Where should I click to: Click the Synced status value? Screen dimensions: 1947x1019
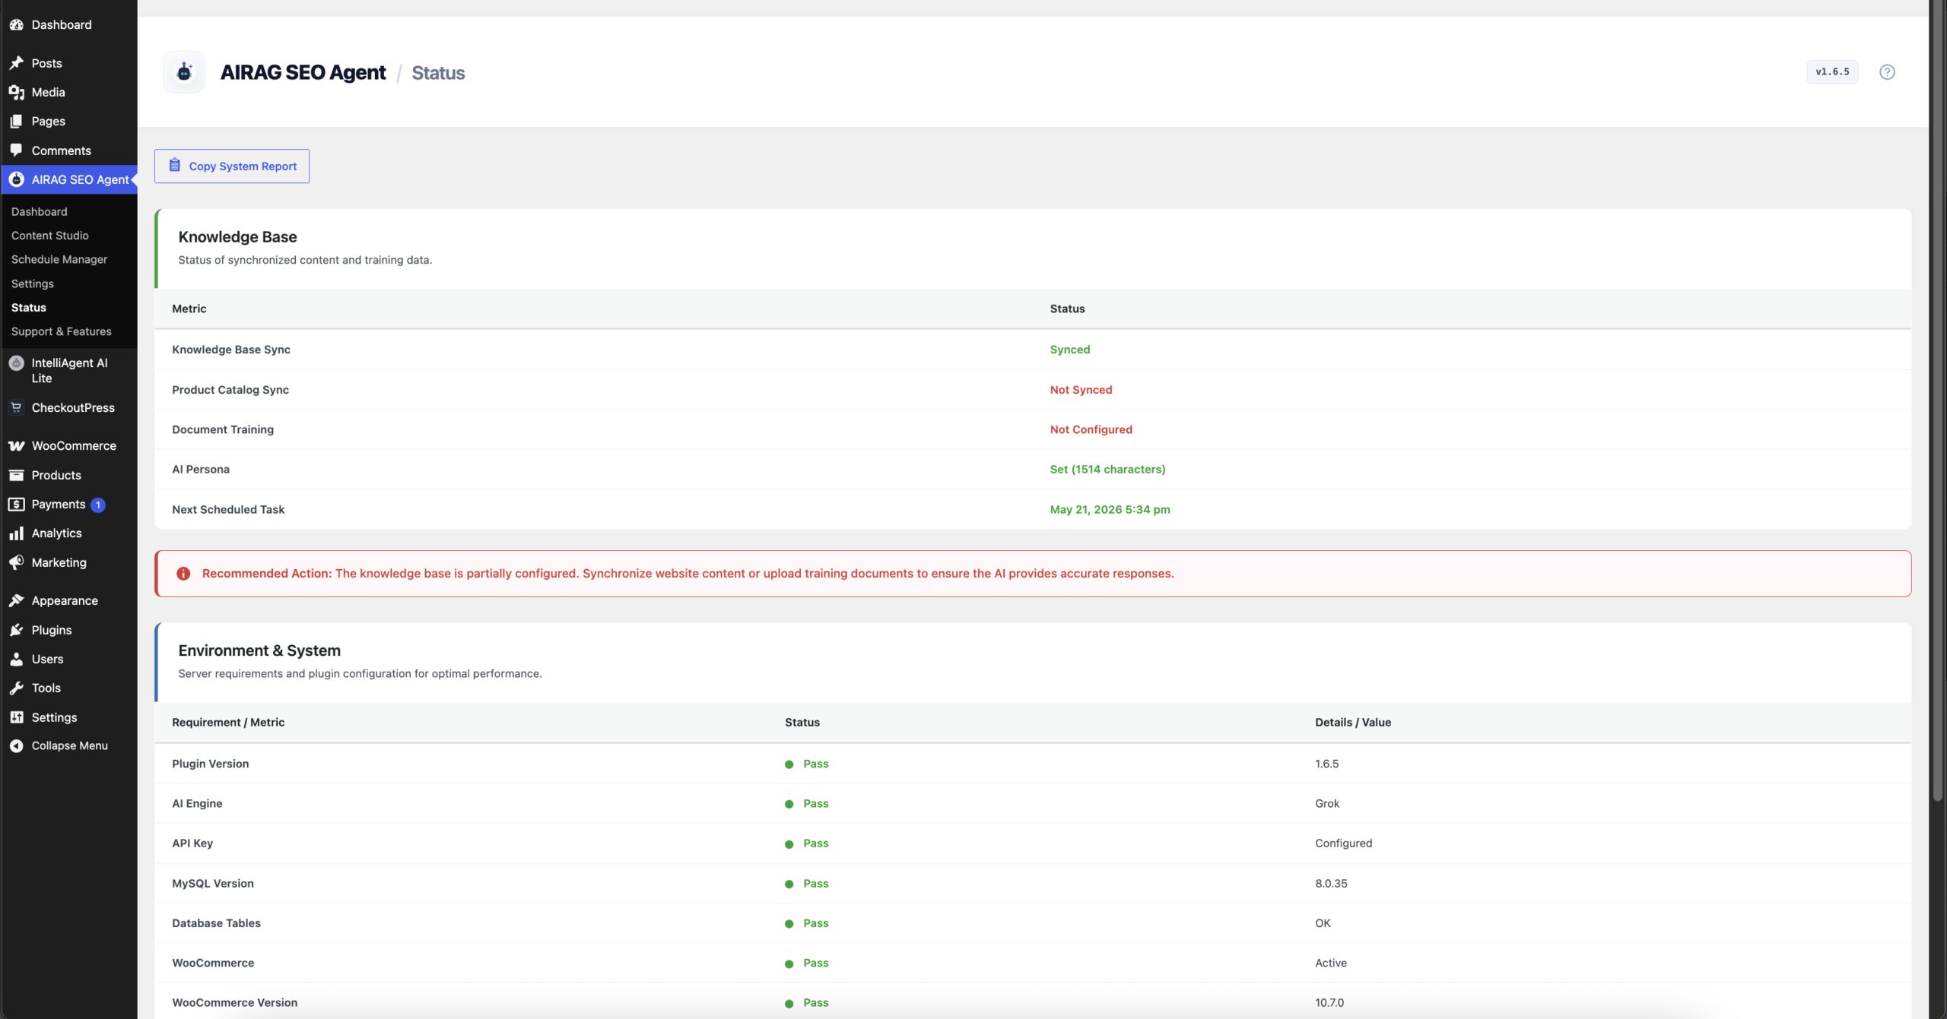pos(1069,350)
